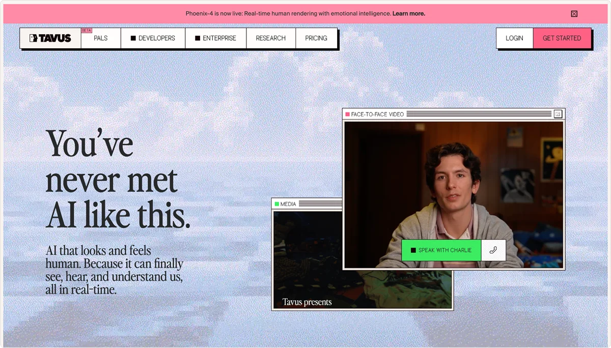Click the green square icon on the Media window
Viewport: 611px width, 348px height.
click(x=277, y=204)
